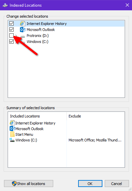Confirm with the OK button
Screen dimensions: 132x191
pyautogui.click(x=90, y=184)
